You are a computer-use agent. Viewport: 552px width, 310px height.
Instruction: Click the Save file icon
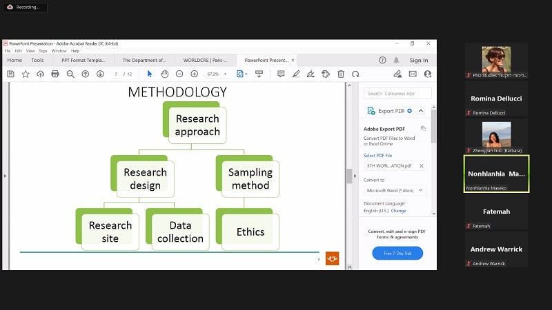10,74
